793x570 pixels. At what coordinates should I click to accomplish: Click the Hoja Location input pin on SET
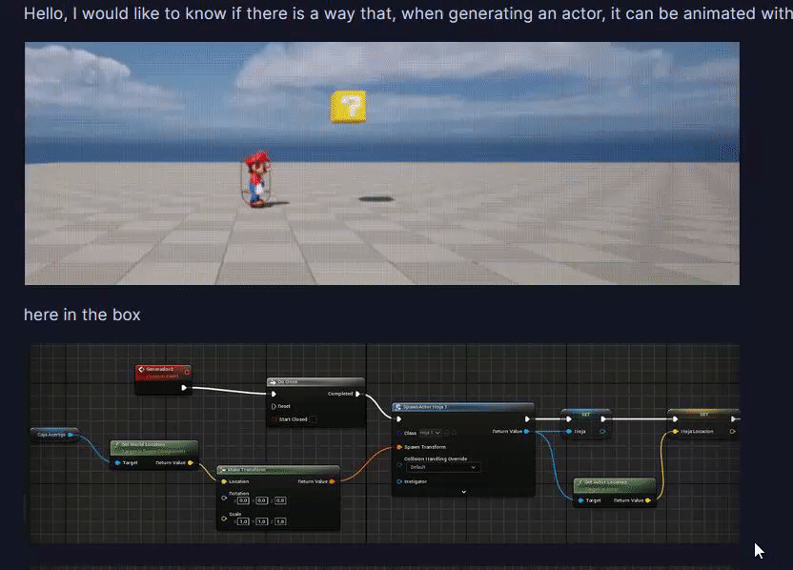(675, 432)
